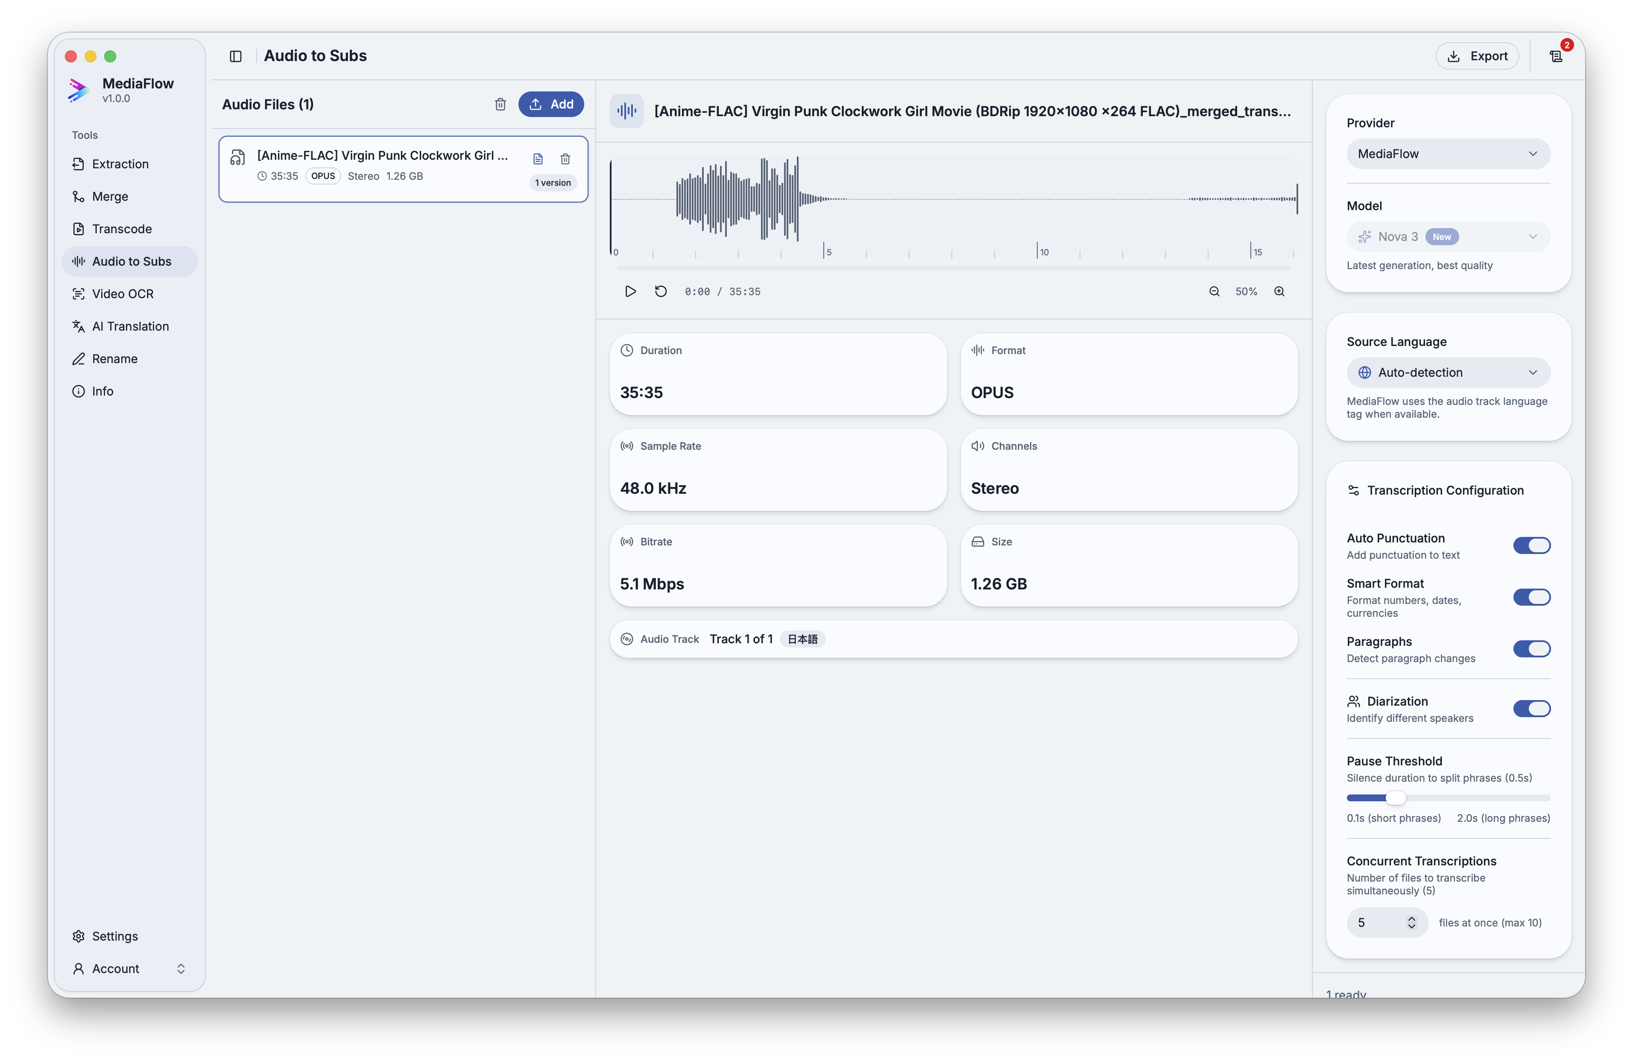The image size is (1633, 1061).
Task: Toggle the sidebar panel icon
Action: click(235, 56)
